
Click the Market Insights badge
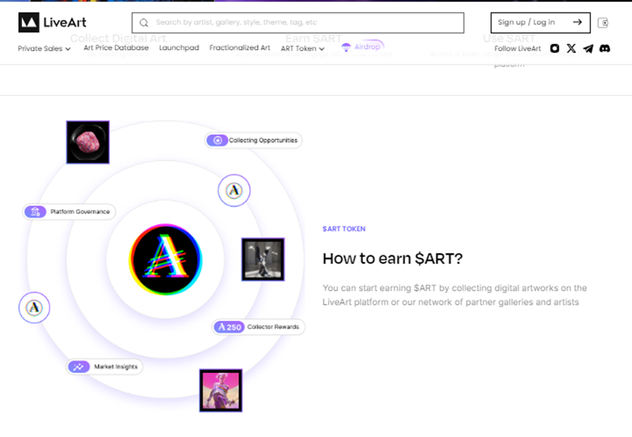pyautogui.click(x=104, y=366)
